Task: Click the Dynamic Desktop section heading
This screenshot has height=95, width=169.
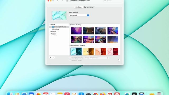Action: (76, 25)
